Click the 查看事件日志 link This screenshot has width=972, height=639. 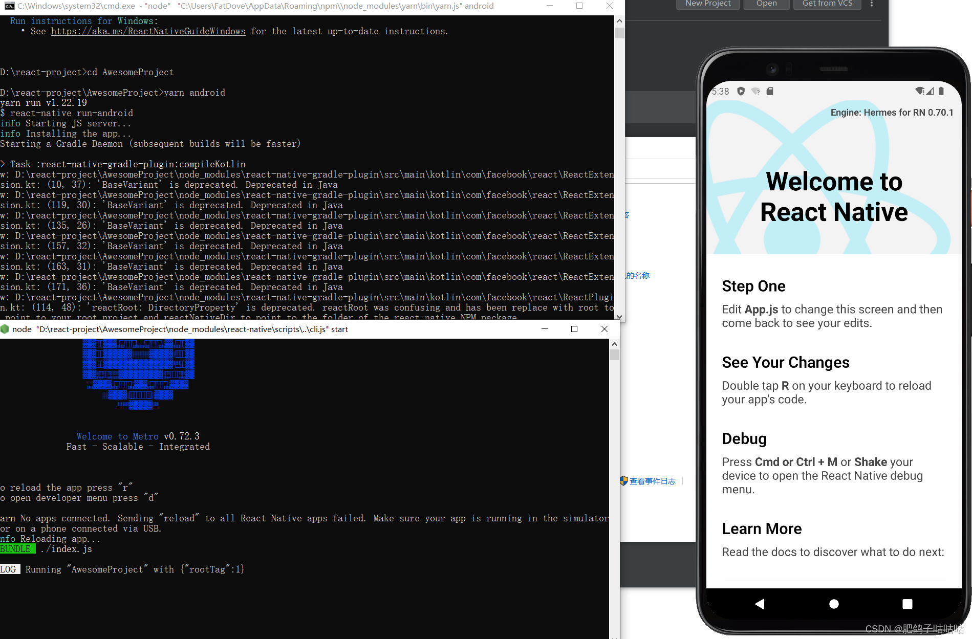pos(653,481)
